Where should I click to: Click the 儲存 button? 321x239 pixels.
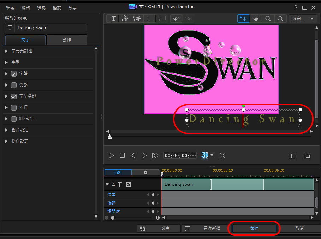coord(254,228)
